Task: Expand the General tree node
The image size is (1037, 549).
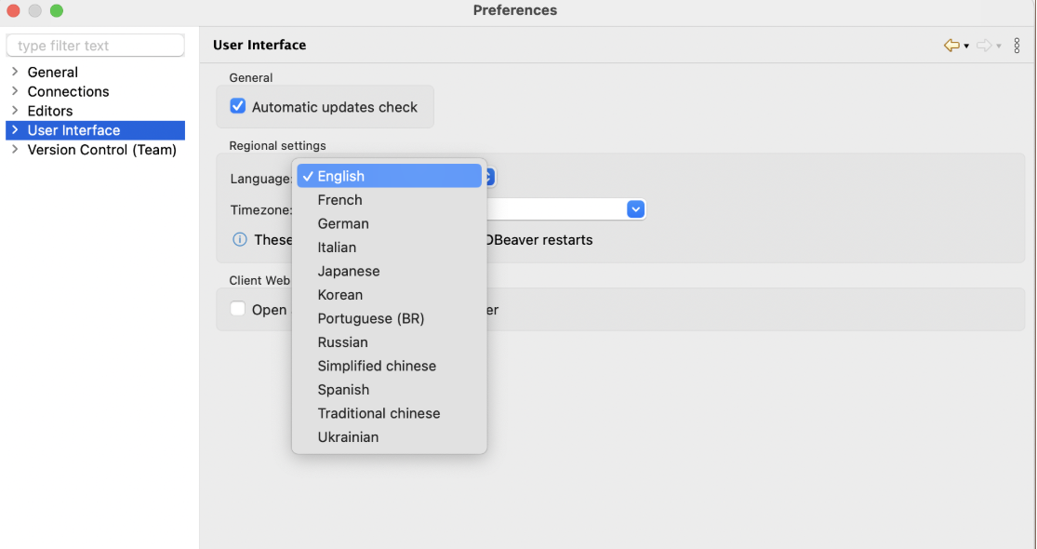Action: point(15,72)
